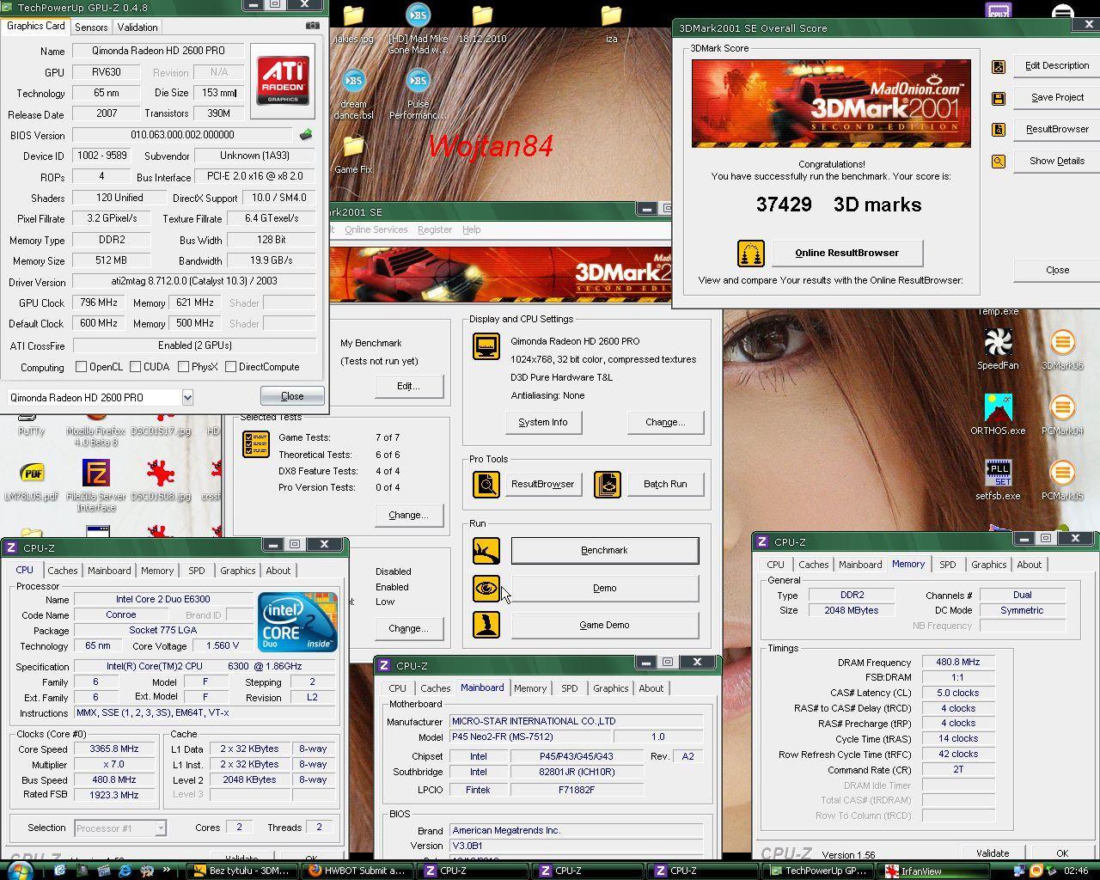Click Change button under Selected Tests
This screenshot has width=1100, height=880.
click(408, 515)
